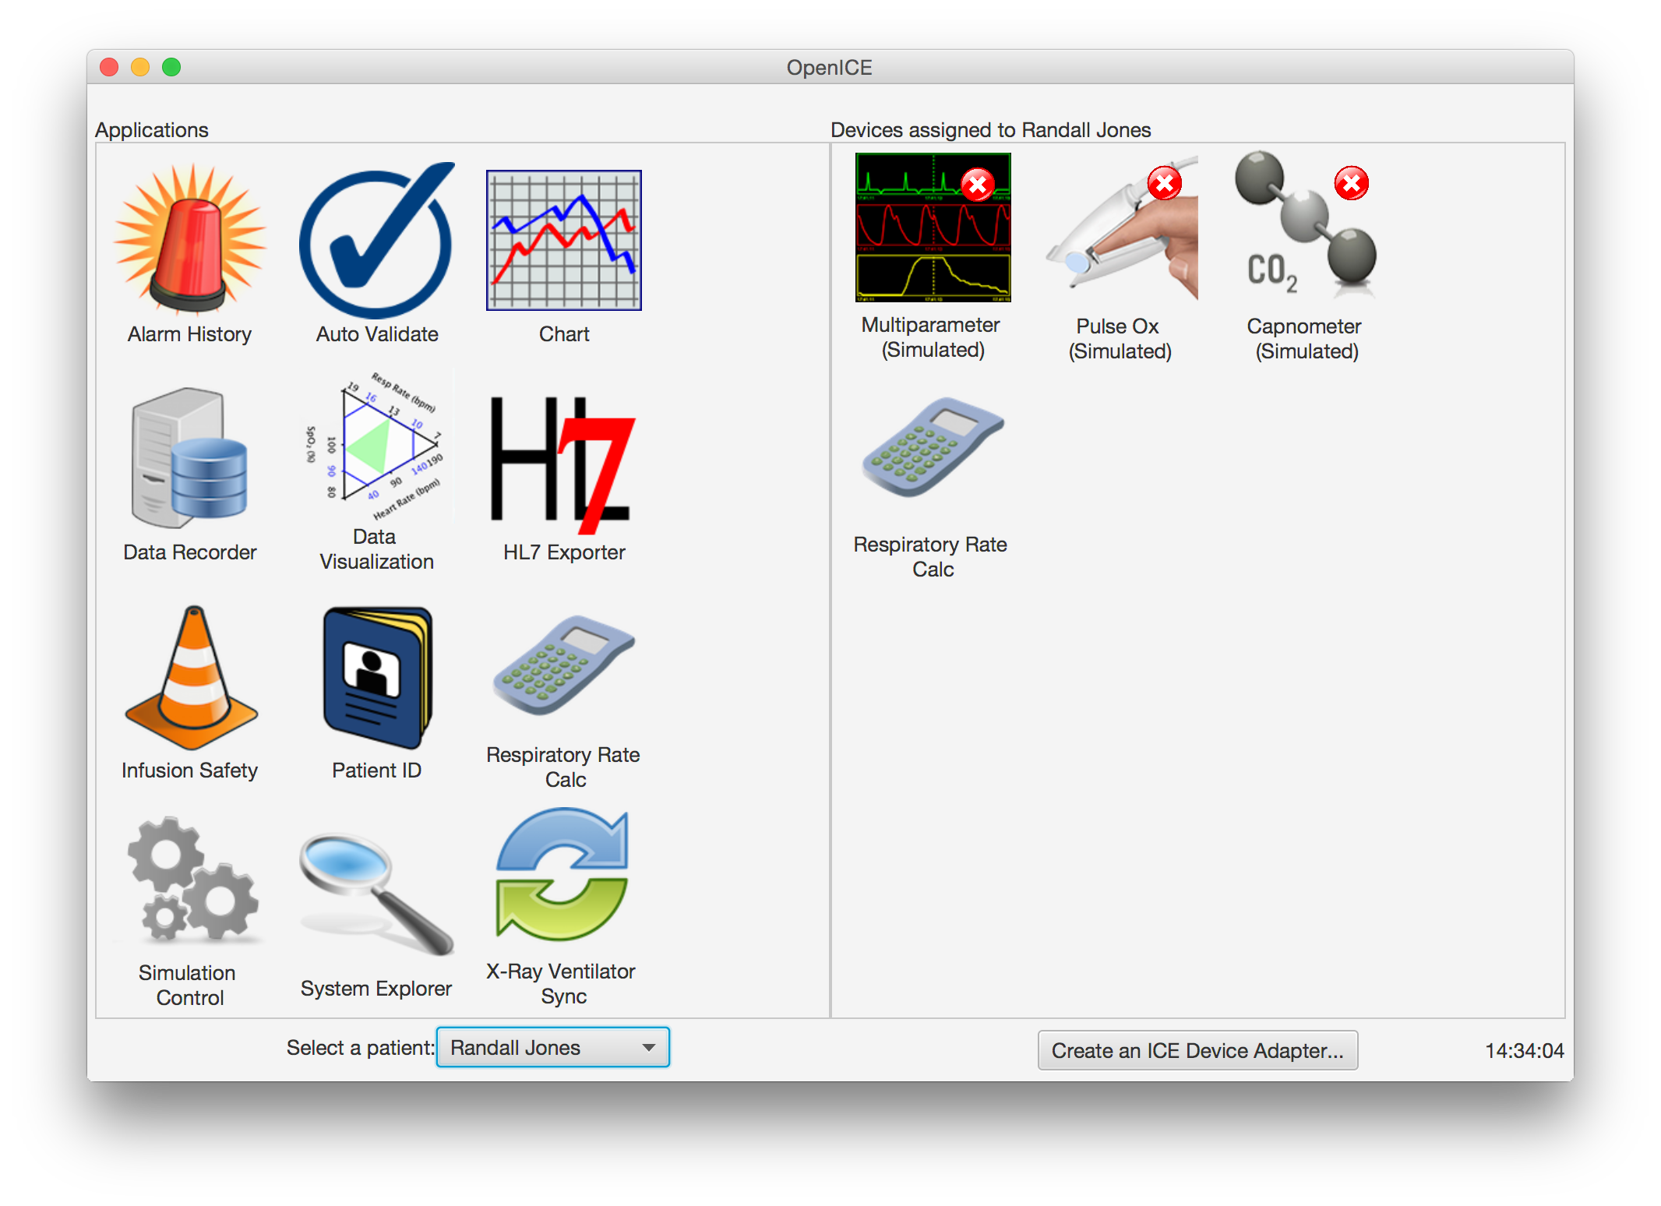
Task: Open the Select a patient dropdown
Action: tap(553, 1047)
